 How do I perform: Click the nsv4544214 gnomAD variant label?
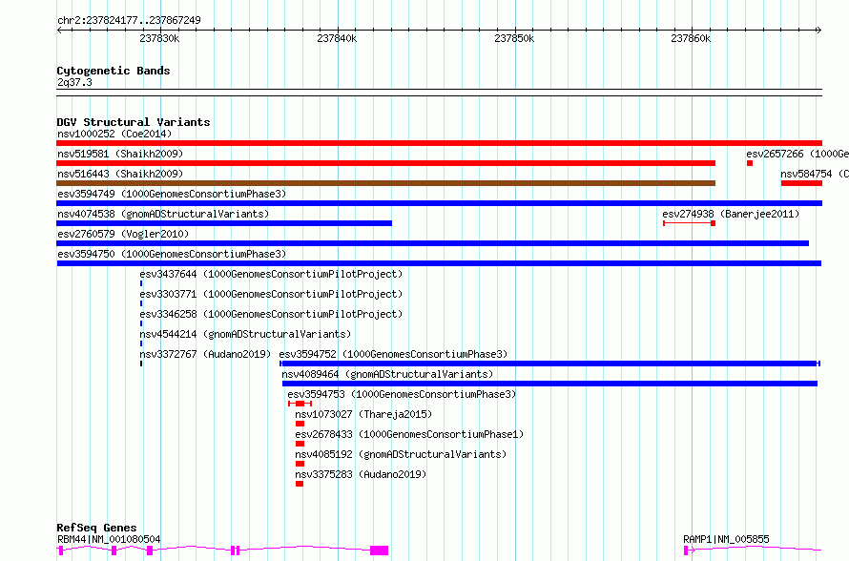coord(245,334)
